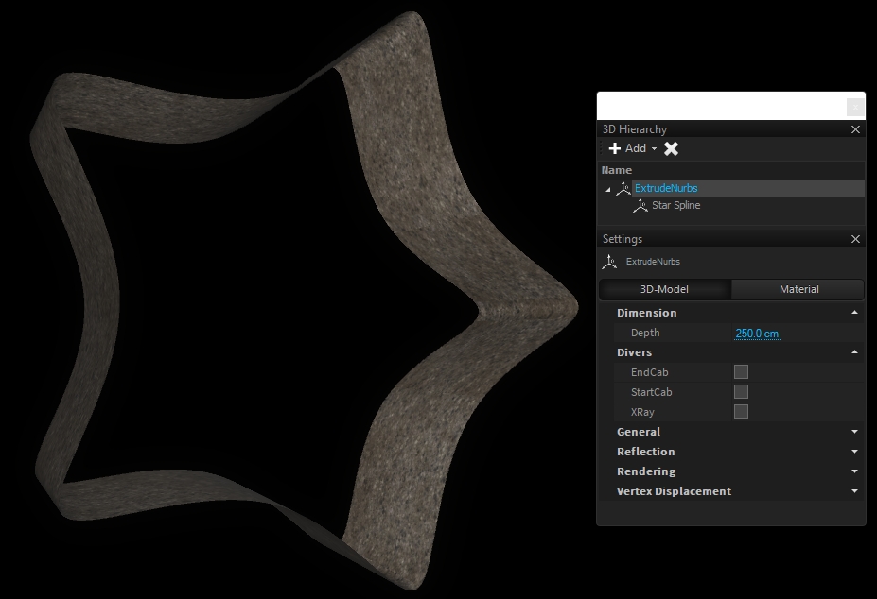Collapse the Dimension section
Screen dimensions: 877x599
pyautogui.click(x=854, y=313)
